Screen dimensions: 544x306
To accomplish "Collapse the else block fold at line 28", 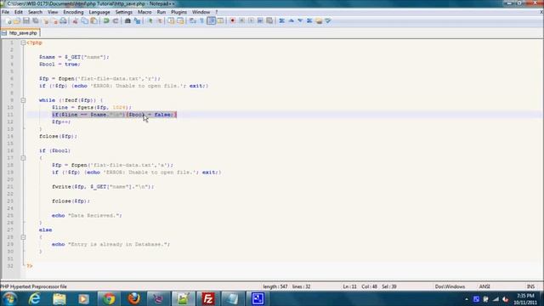I will [x=23, y=237].
